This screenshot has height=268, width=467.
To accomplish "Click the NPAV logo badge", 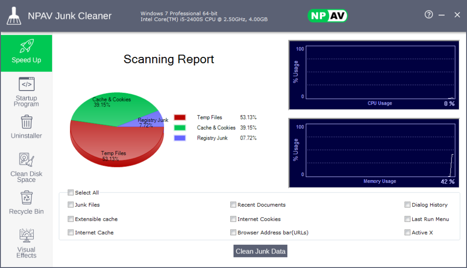I will [x=327, y=16].
